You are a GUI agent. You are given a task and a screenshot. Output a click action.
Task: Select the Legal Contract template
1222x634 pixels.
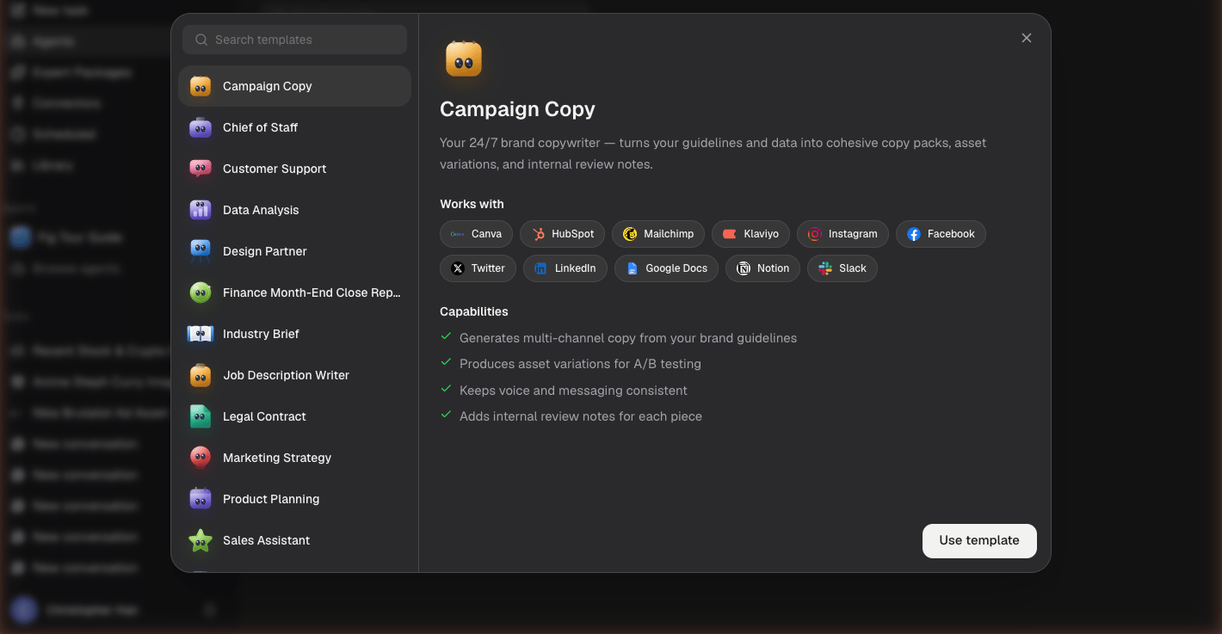pyautogui.click(x=294, y=416)
